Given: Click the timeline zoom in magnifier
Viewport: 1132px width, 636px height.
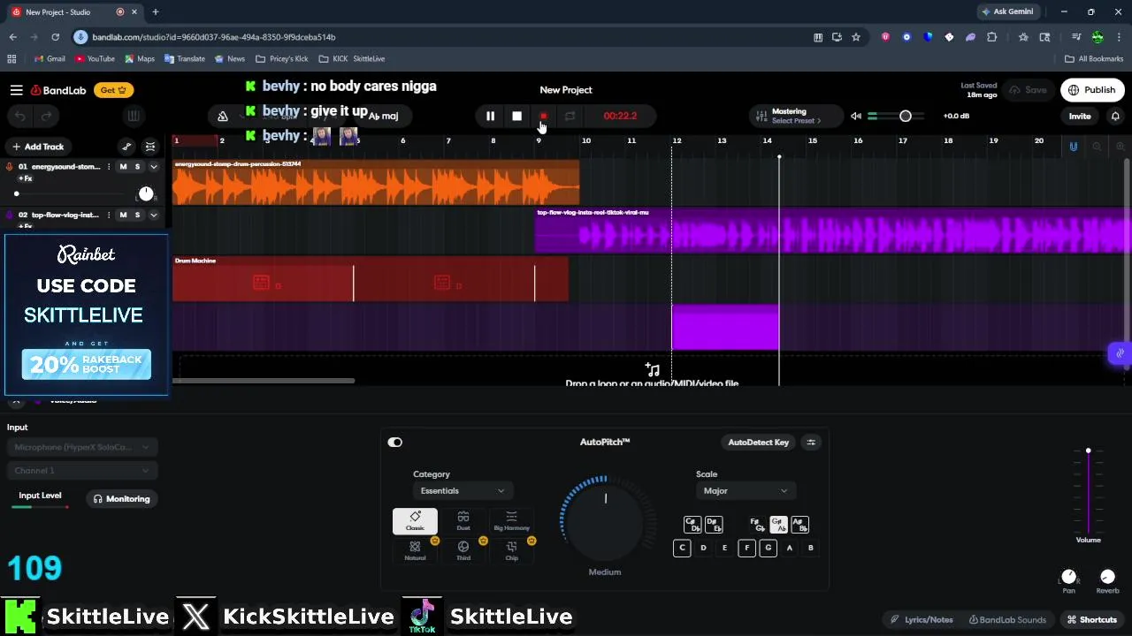Looking at the screenshot, I should click(x=1120, y=147).
